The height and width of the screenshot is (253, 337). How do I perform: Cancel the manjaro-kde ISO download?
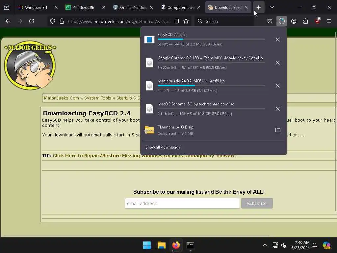point(278,86)
